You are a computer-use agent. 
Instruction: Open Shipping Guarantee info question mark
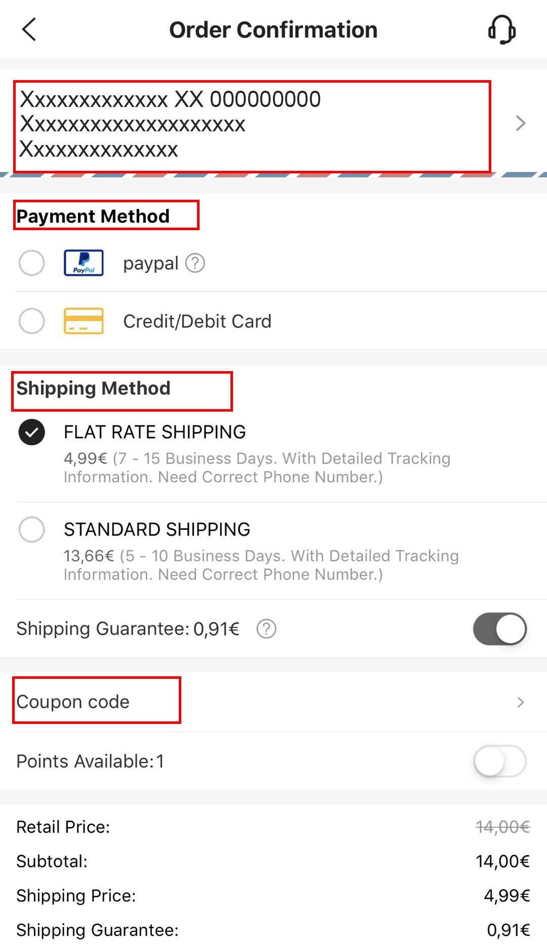(x=266, y=629)
